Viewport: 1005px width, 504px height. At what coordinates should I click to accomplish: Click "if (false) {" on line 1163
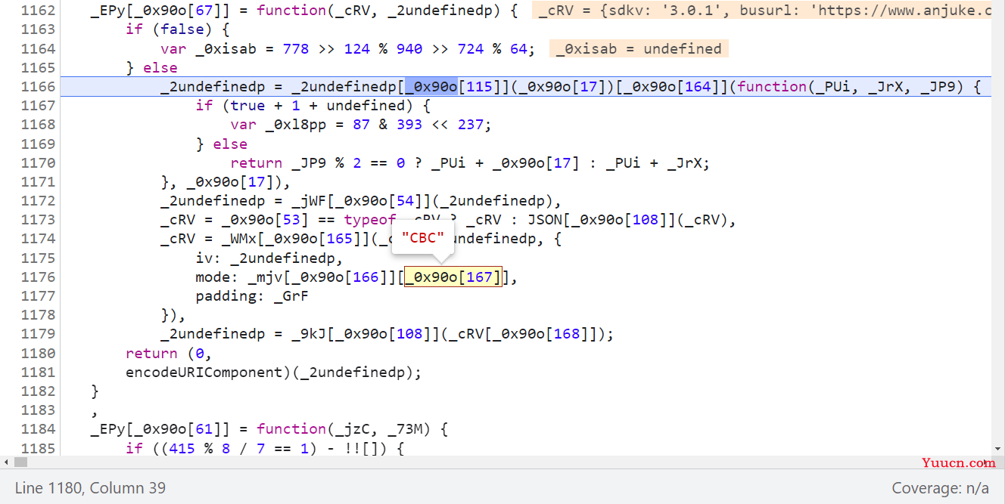[178, 29]
